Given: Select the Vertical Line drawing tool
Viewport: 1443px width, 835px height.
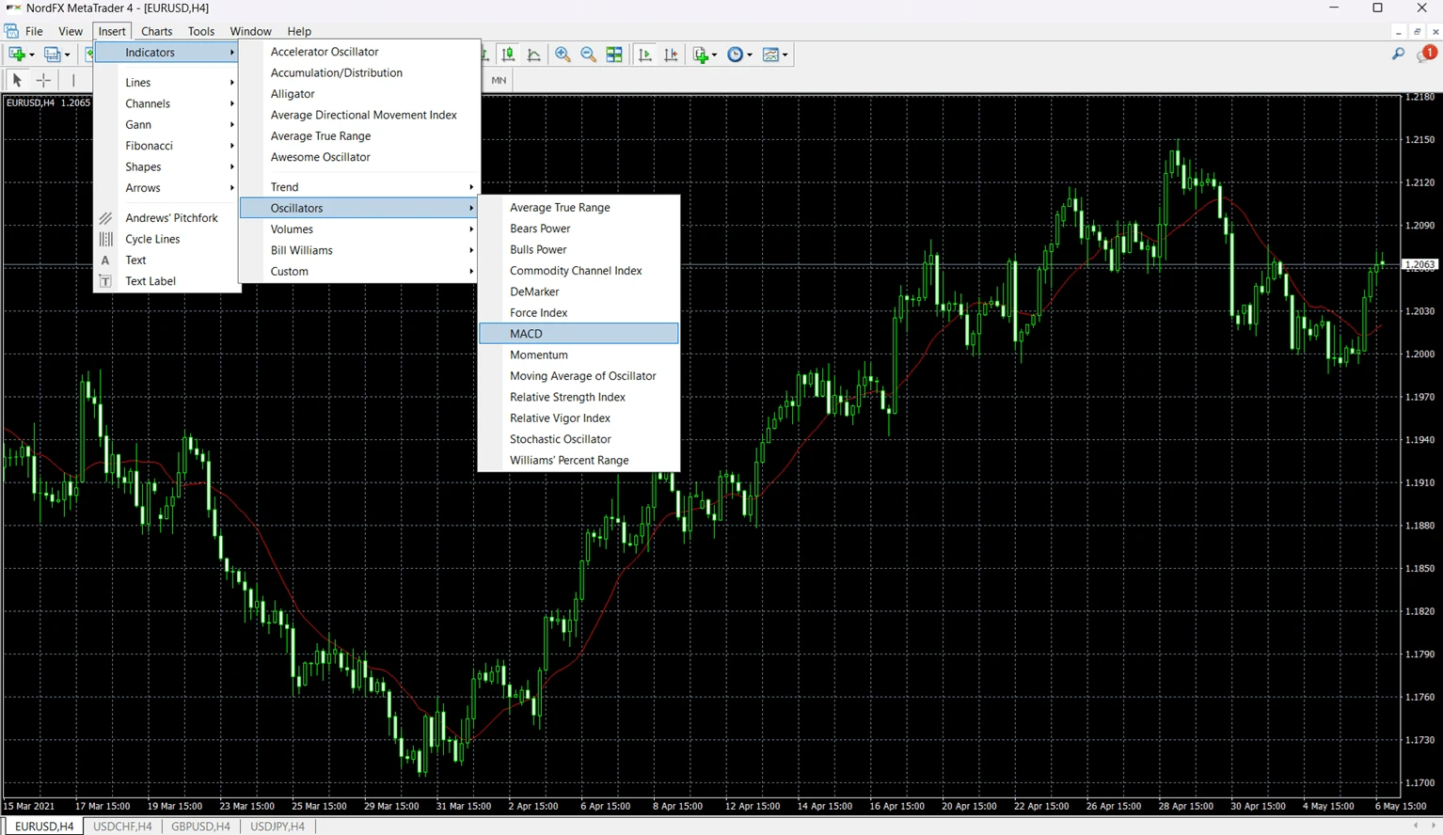Looking at the screenshot, I should 73,80.
